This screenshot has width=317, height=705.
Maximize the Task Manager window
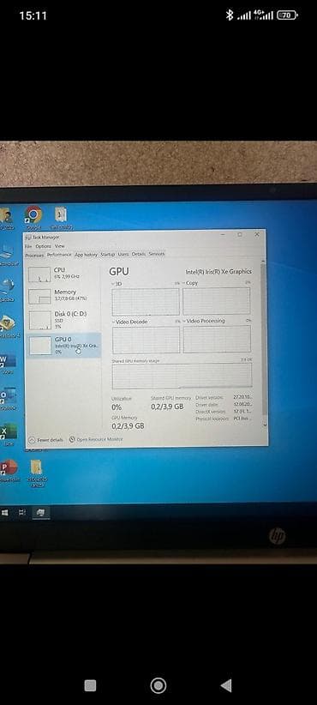click(x=240, y=235)
